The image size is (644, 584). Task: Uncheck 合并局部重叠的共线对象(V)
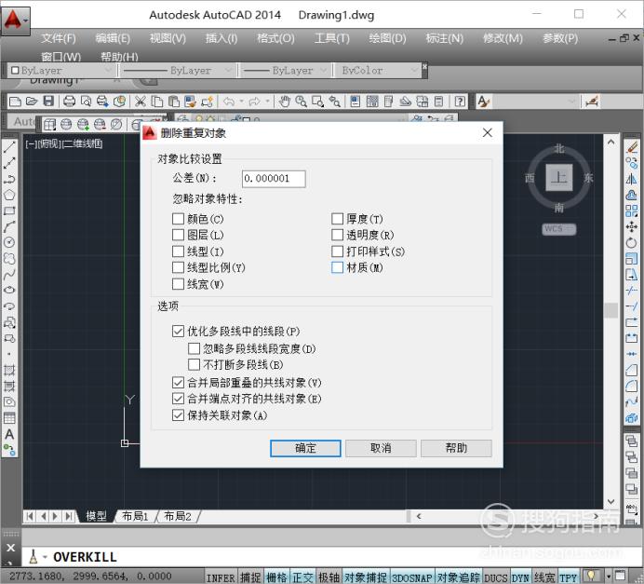pos(178,383)
